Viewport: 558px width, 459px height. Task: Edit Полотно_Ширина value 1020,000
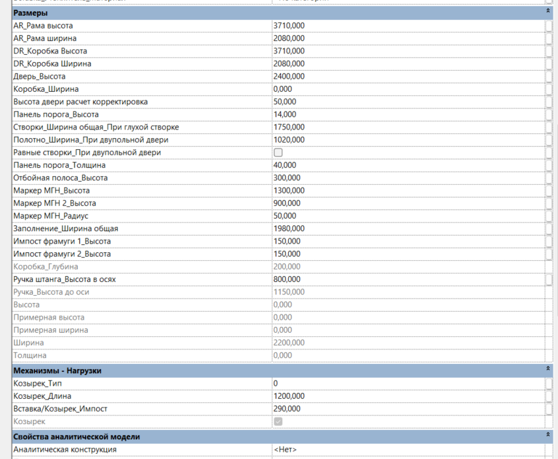pos(408,140)
